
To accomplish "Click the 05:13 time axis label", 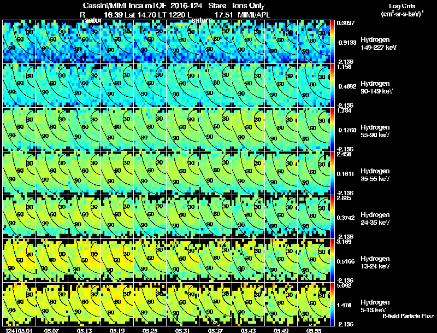I will pos(85,330).
